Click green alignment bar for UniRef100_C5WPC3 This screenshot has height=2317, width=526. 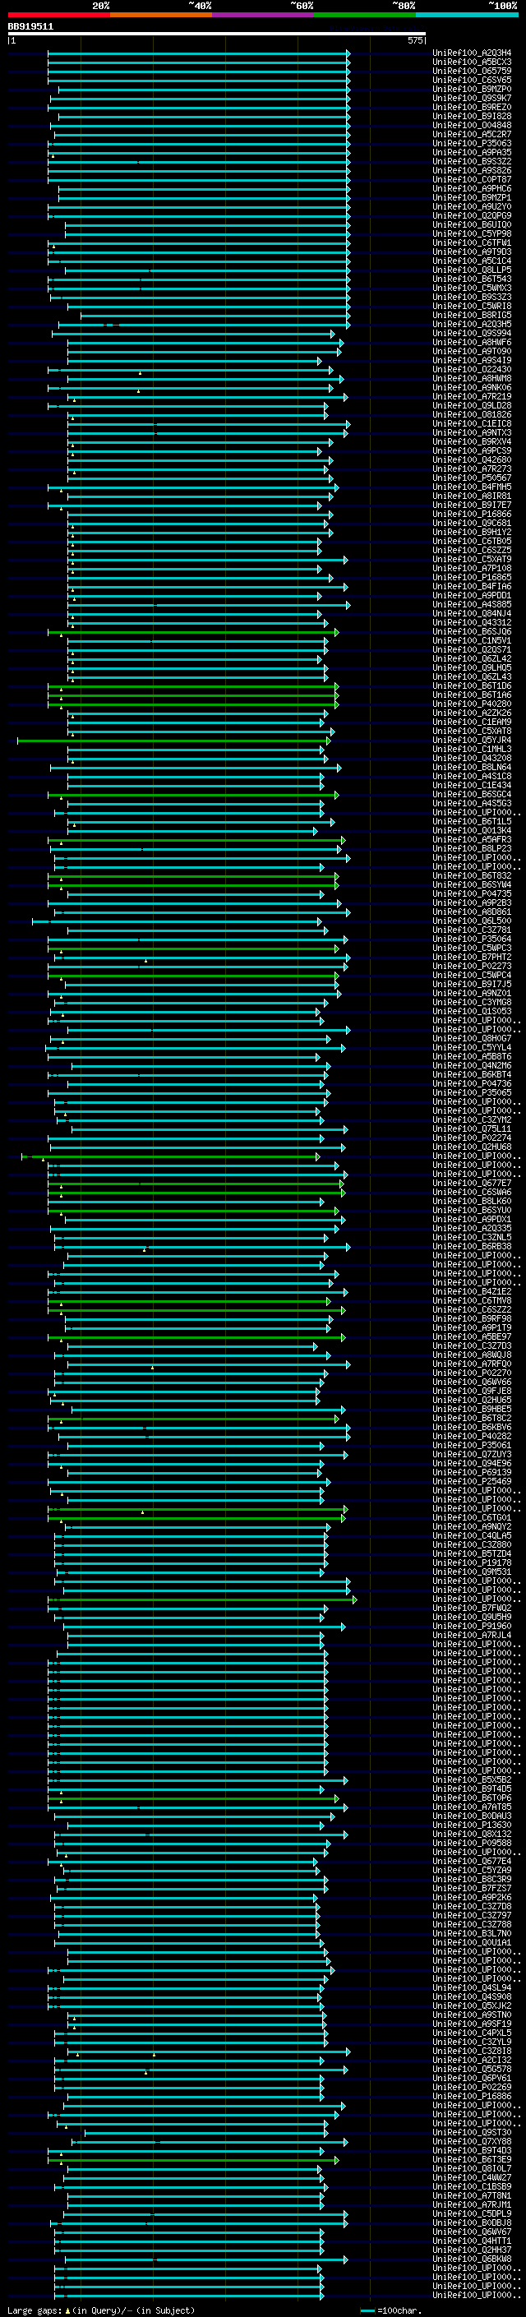[193, 948]
